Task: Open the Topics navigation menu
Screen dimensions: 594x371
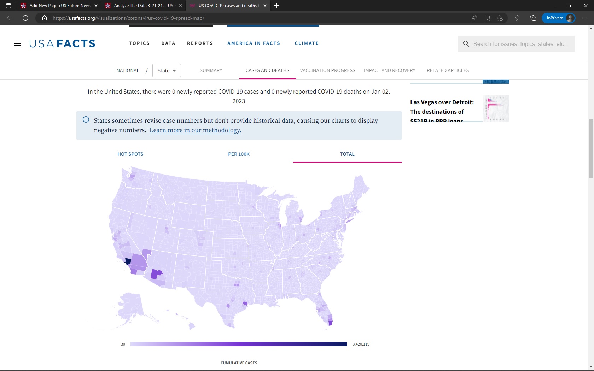Action: (x=139, y=43)
